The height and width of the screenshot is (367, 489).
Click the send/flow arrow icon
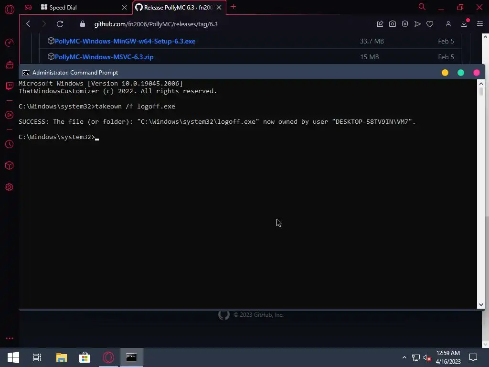tap(417, 24)
